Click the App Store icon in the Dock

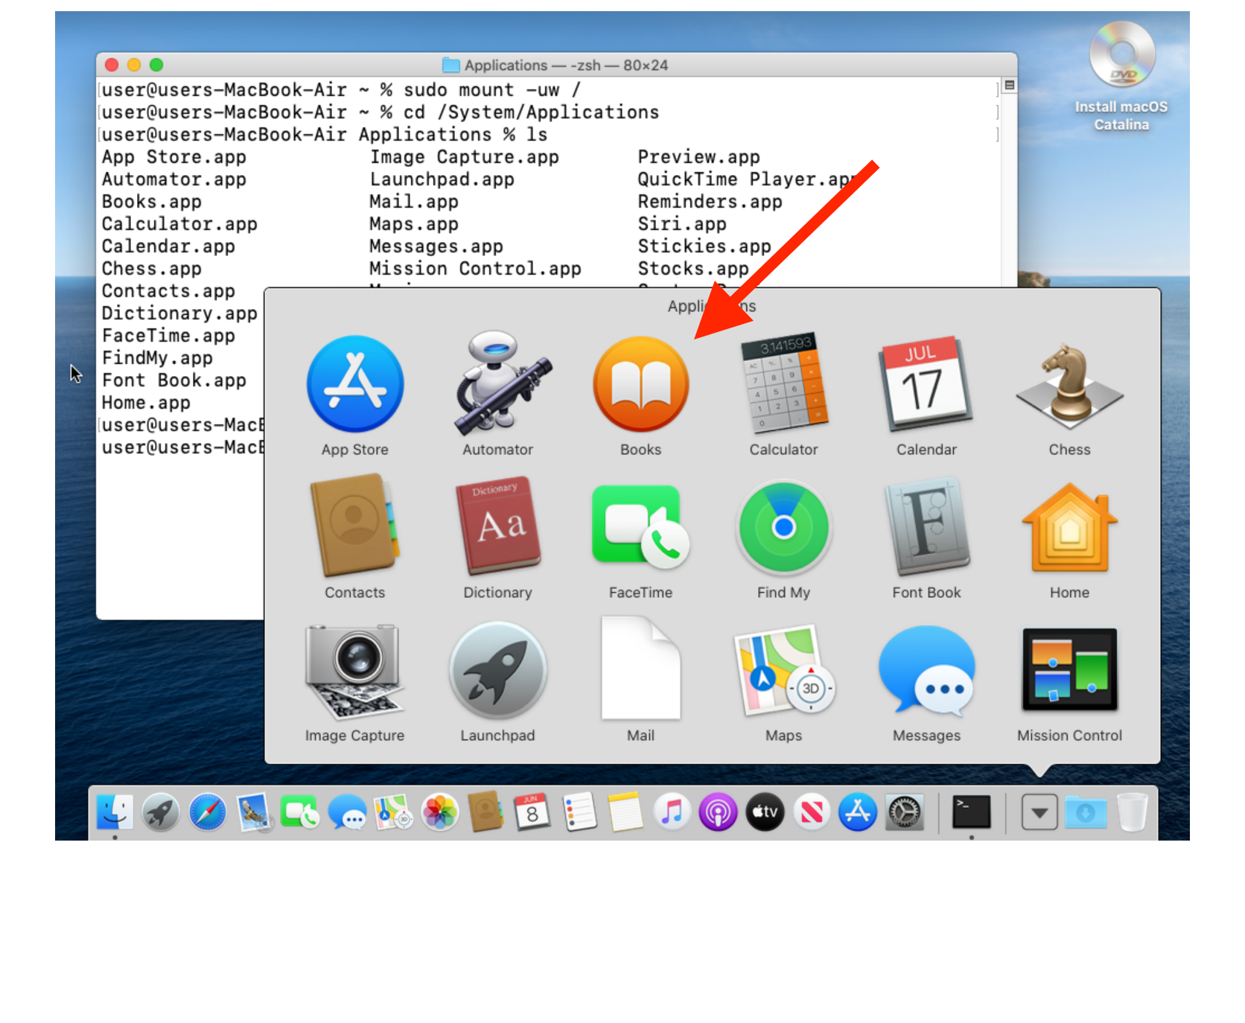(x=858, y=812)
